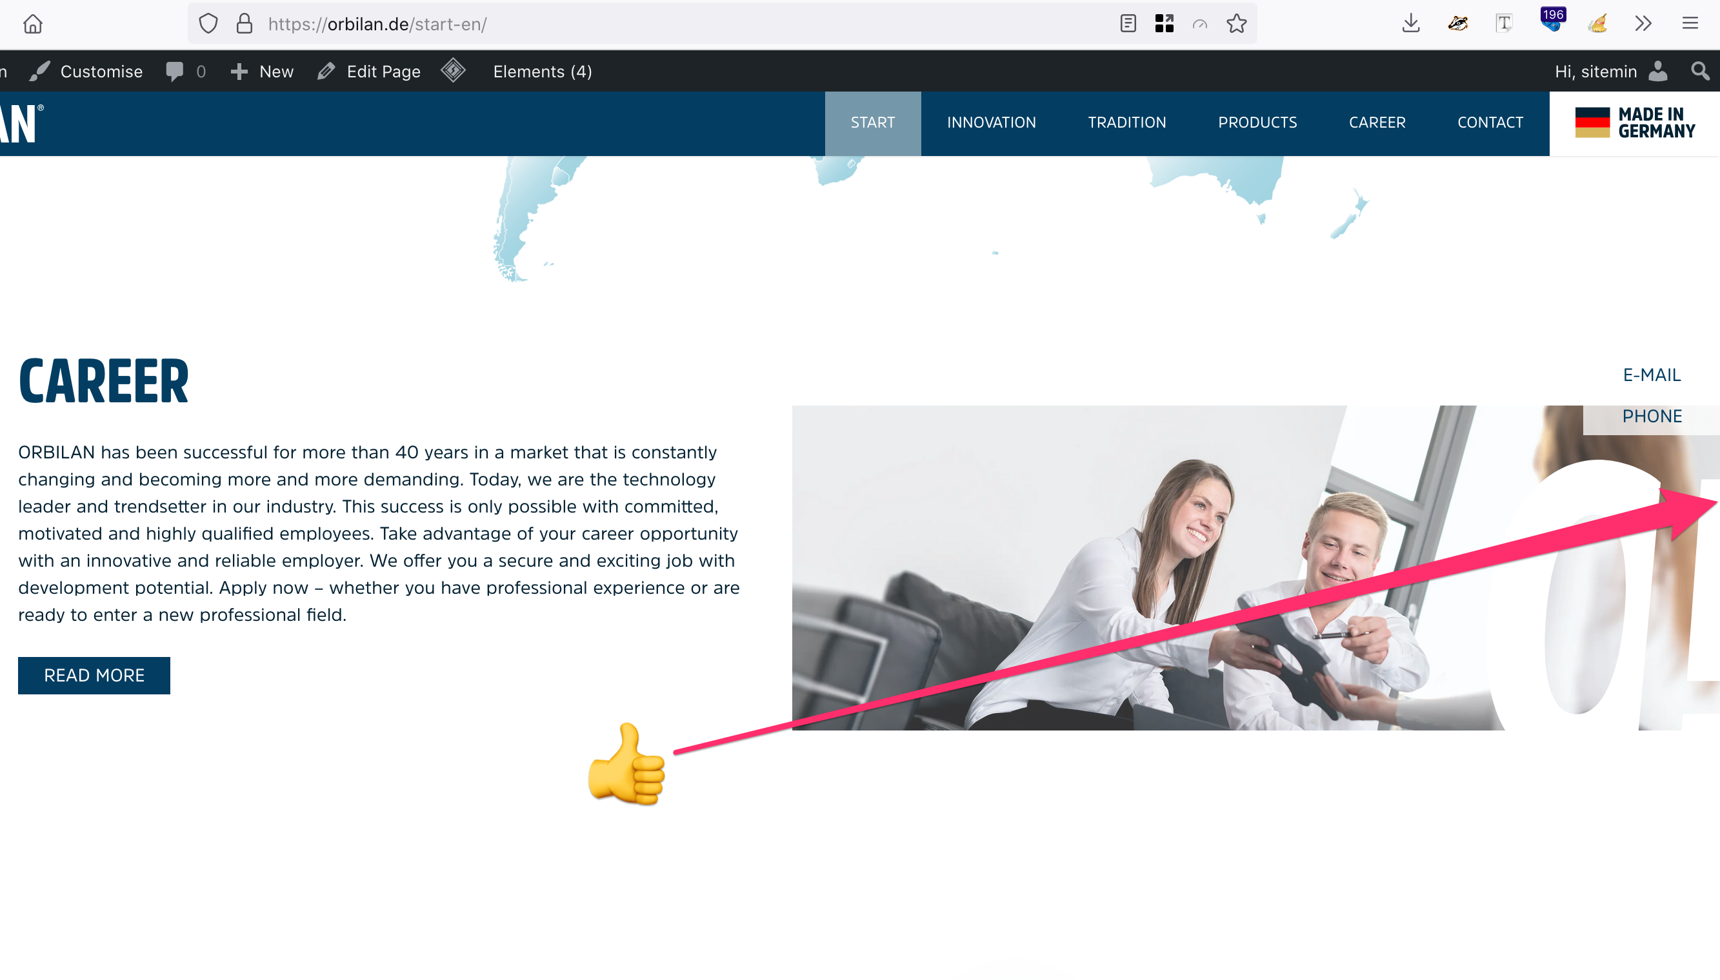Open admin bar search magnifier
1720x980 pixels.
click(1700, 72)
